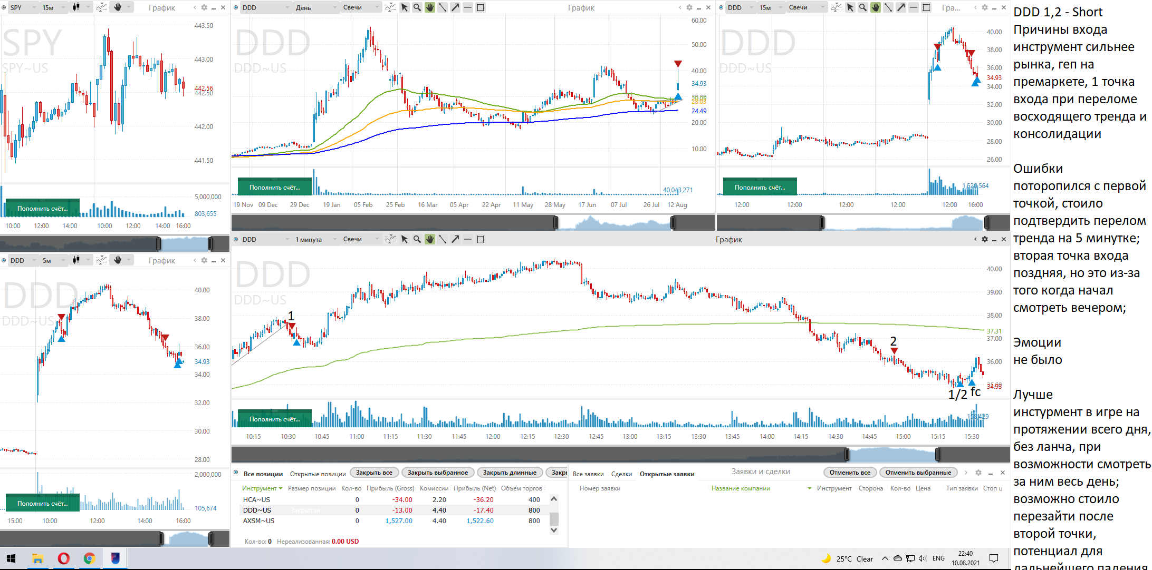Open Свечи chart type dropdown in daily chart
The width and height of the screenshot is (1152, 570).
pyautogui.click(x=361, y=7)
